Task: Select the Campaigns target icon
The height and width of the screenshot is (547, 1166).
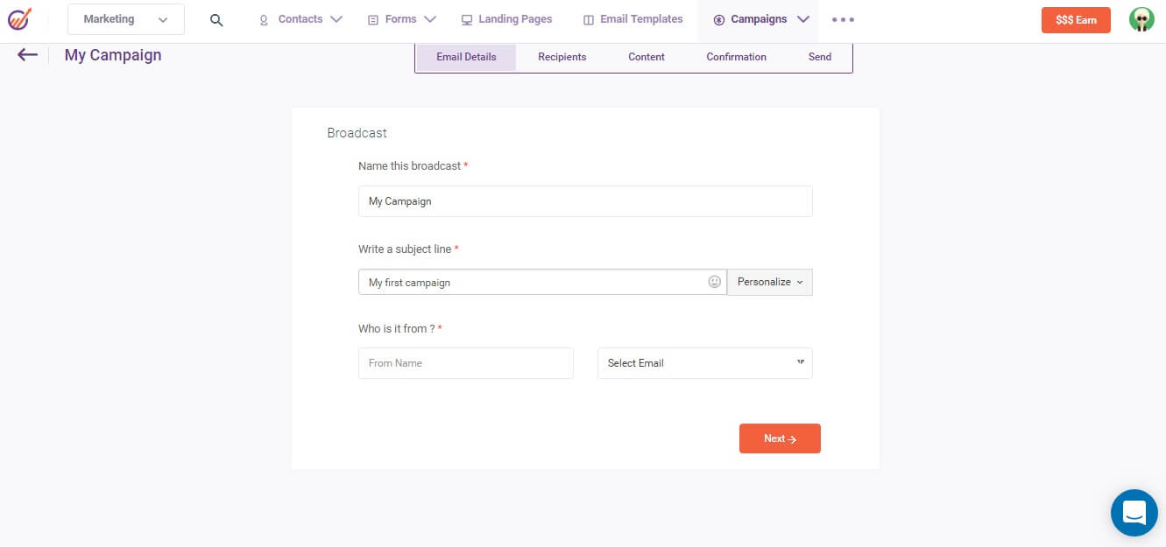Action: [718, 19]
